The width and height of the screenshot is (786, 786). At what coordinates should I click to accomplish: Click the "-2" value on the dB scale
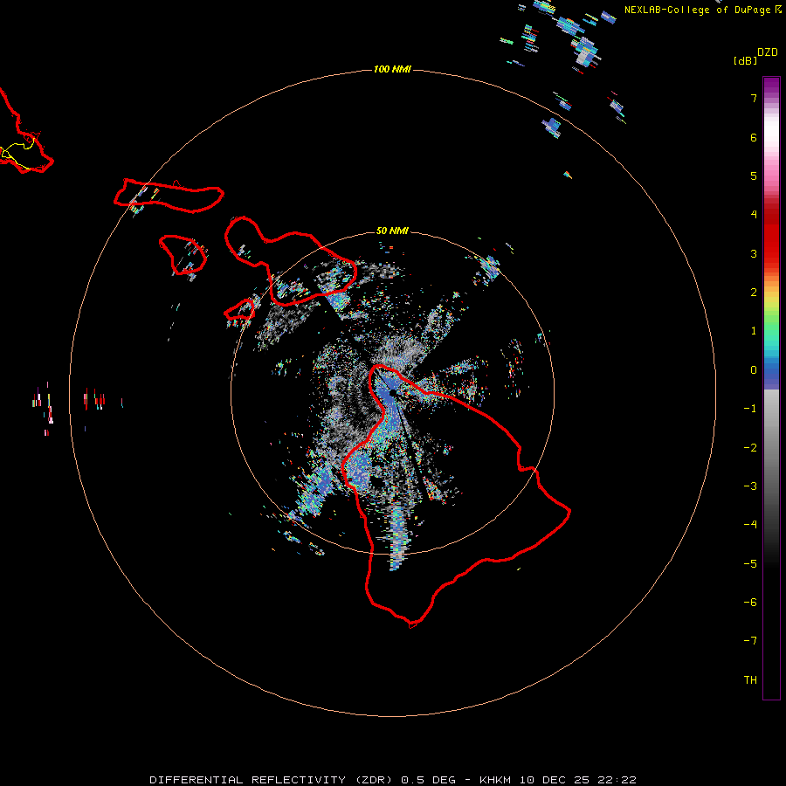click(x=750, y=448)
